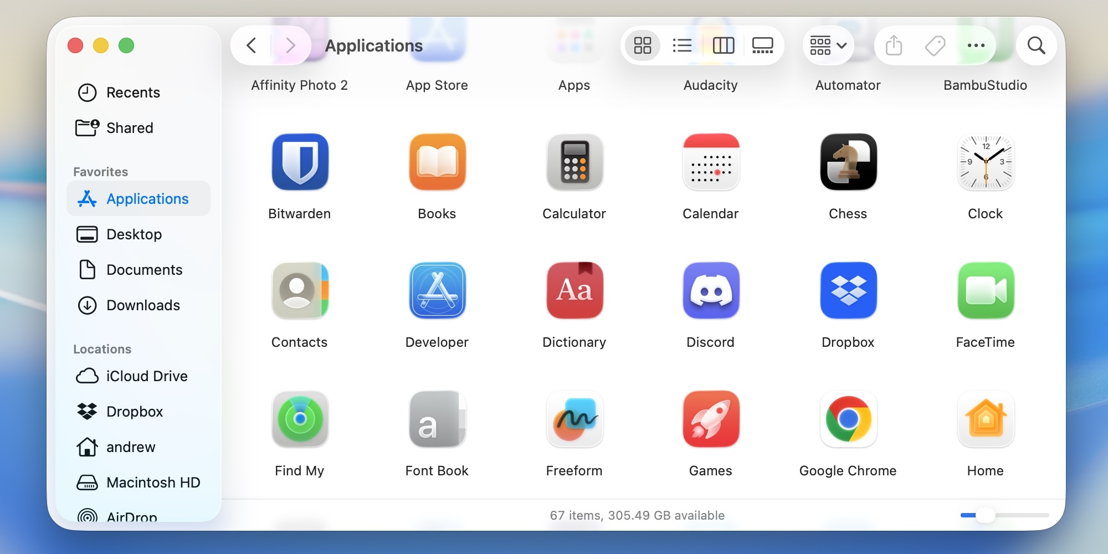
Task: Click the Affinity Photo 2 label
Action: click(300, 85)
